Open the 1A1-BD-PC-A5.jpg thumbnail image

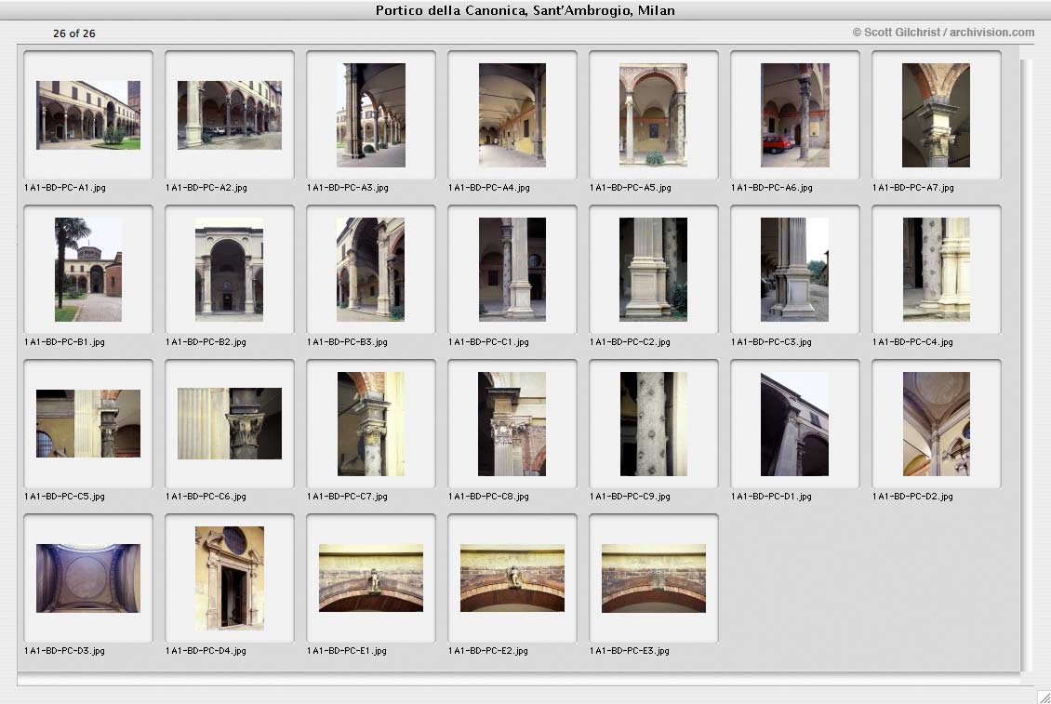tap(654, 115)
